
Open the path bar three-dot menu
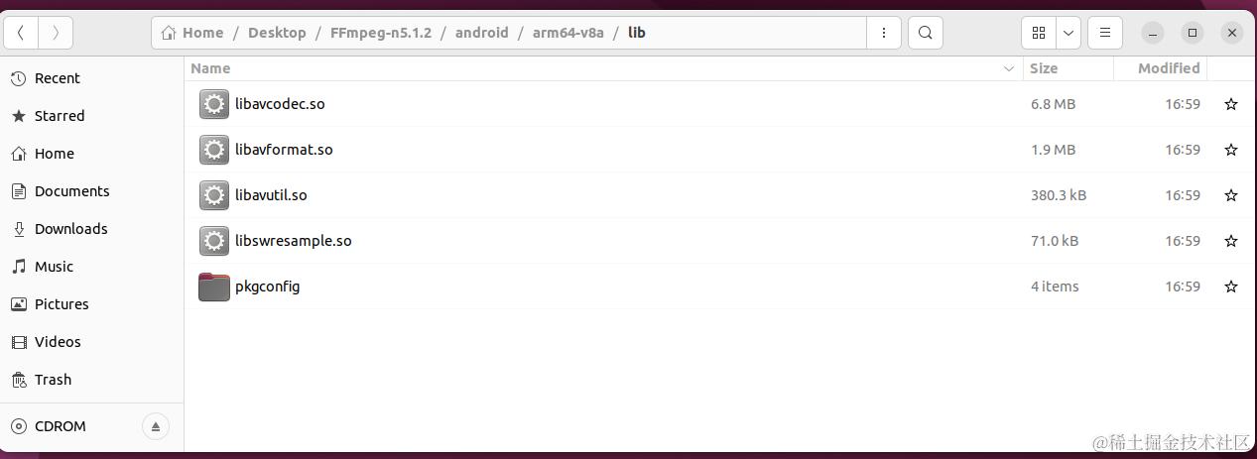tap(883, 33)
